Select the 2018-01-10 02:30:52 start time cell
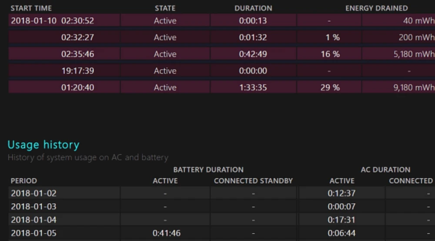The width and height of the screenshot is (435, 241). [x=52, y=20]
